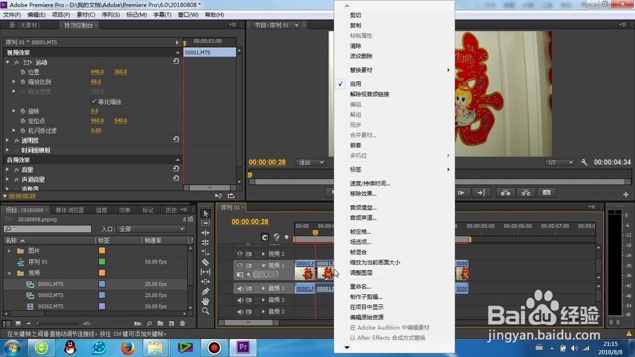Viewport: 635px width, 357px height.
Task: Create a new bin in project panel
Action: pos(161,323)
